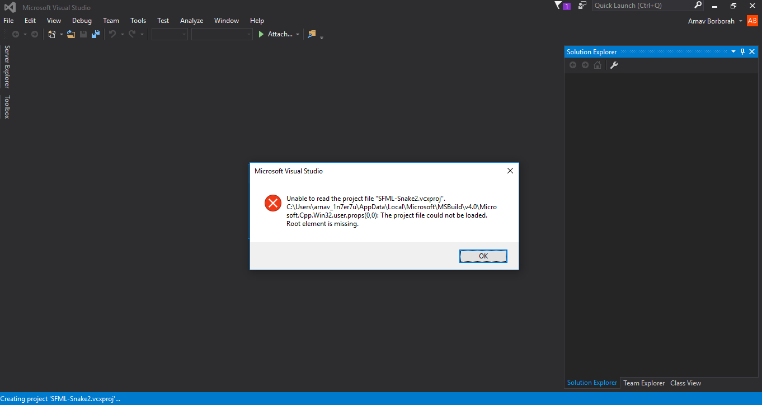
Task: Switch to the Team Explorer tab
Action: (x=643, y=383)
